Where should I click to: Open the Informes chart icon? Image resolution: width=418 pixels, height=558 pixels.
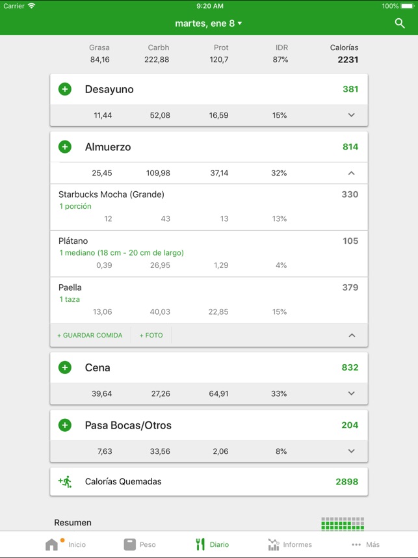click(274, 544)
